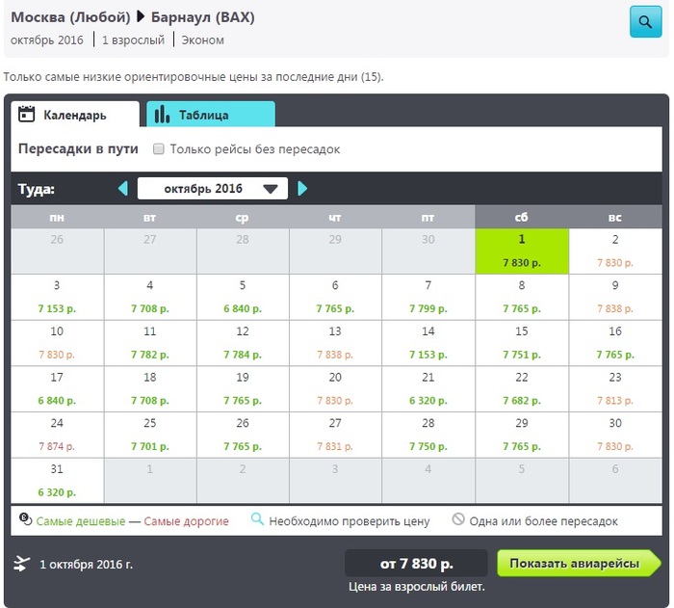The image size is (674, 608).
Task: Select October 14 priced 7 153 р.
Action: point(428,343)
